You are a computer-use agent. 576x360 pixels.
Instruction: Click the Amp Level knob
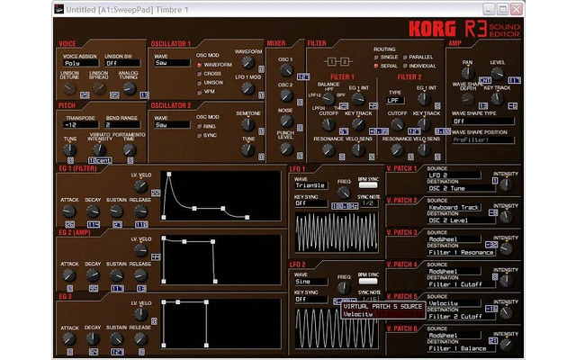click(498, 73)
